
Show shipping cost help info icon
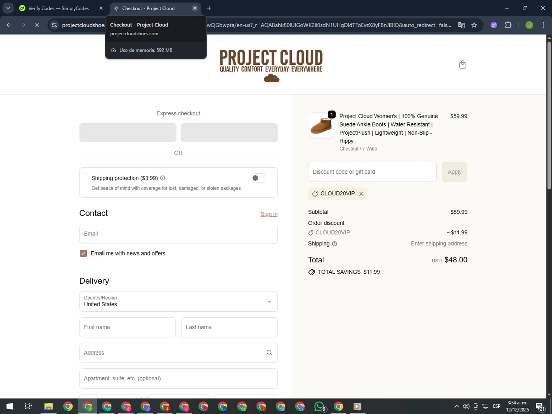click(335, 244)
